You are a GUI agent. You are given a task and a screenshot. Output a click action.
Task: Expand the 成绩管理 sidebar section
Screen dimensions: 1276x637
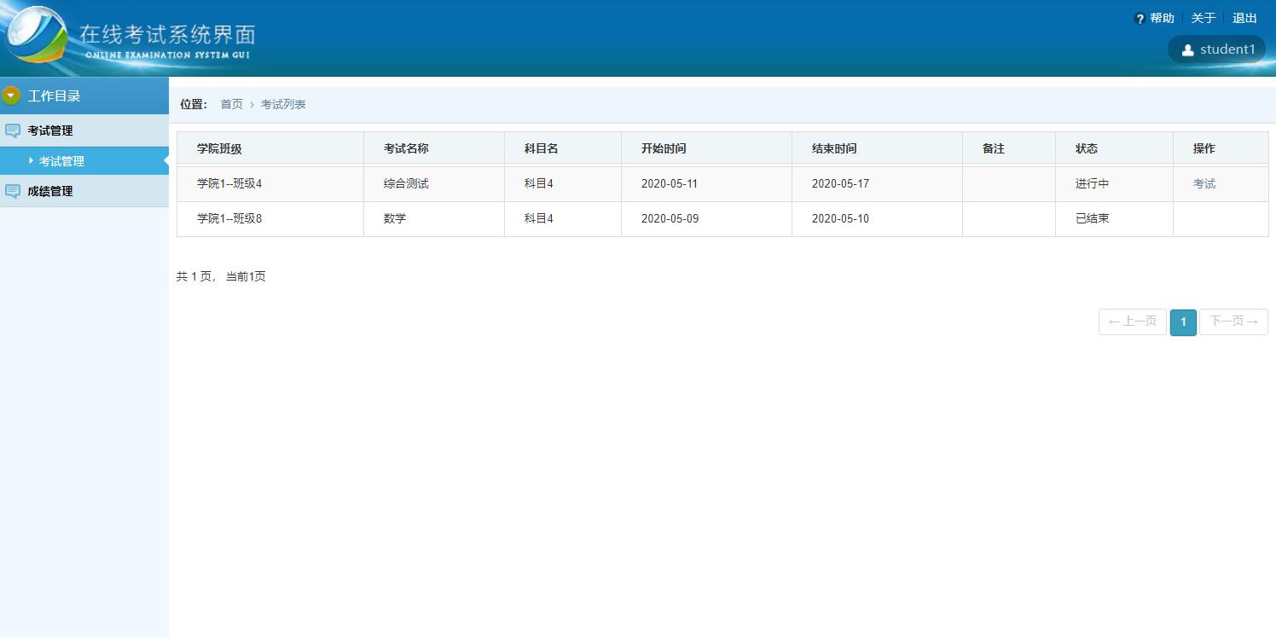(x=84, y=191)
